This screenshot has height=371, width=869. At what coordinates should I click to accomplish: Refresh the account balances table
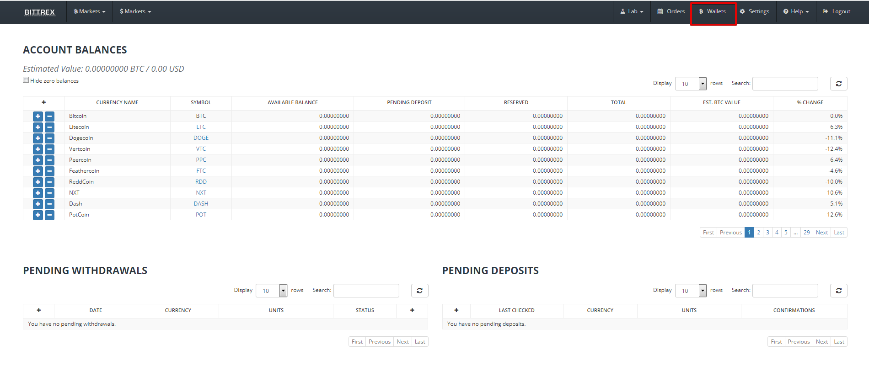point(838,84)
